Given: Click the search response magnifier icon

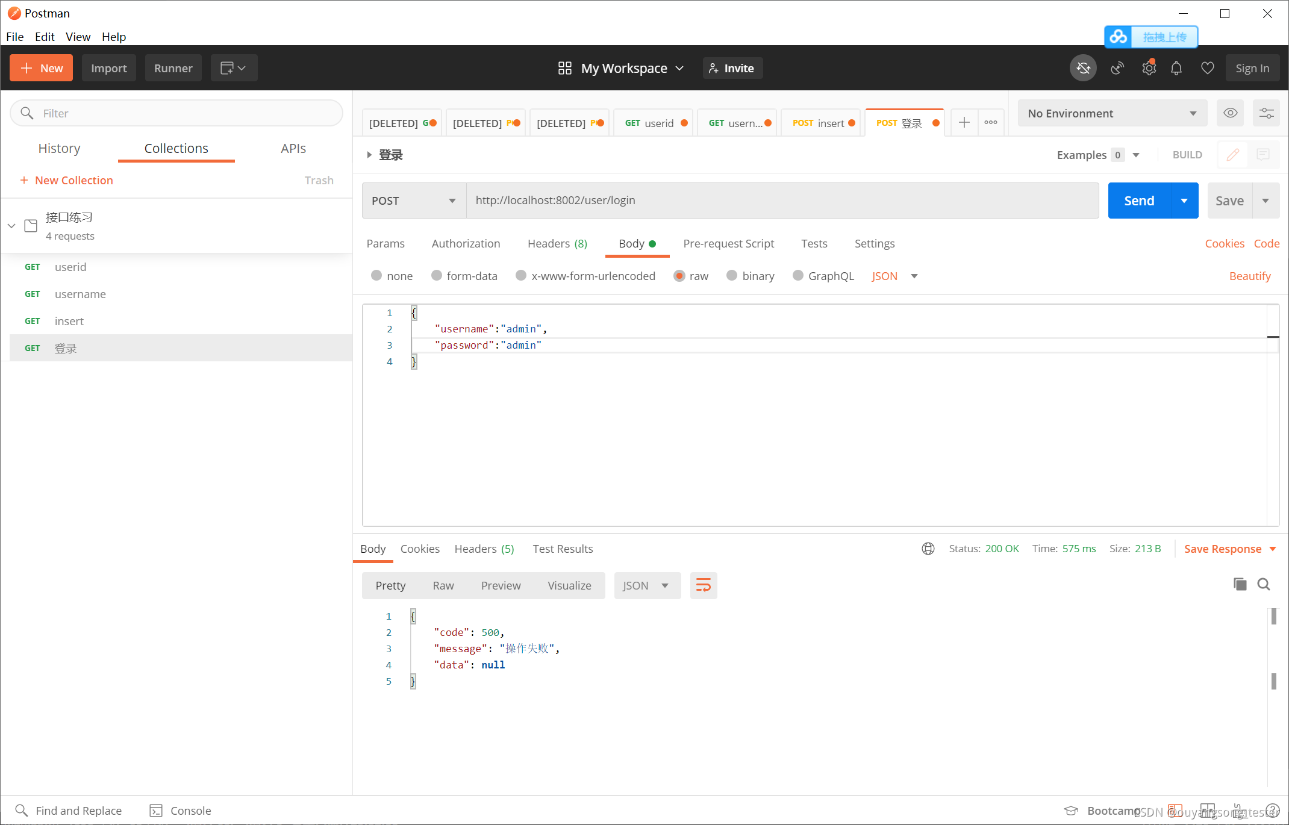Looking at the screenshot, I should coord(1264,584).
